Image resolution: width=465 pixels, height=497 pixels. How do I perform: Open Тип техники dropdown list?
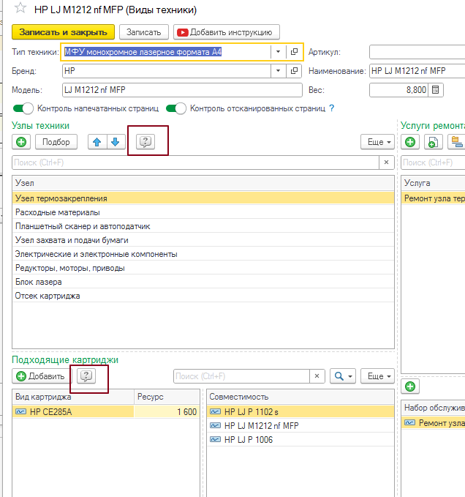coord(278,52)
